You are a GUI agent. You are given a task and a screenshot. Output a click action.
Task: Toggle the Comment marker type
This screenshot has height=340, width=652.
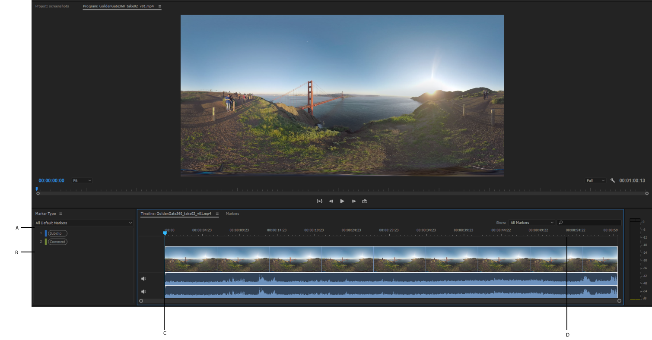[57, 242]
